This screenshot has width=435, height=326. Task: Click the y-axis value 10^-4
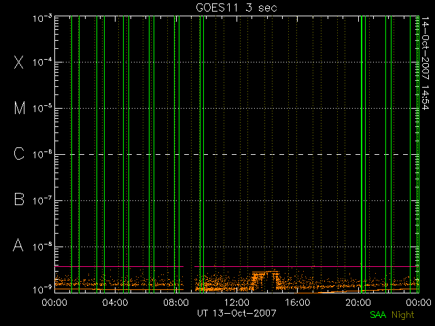point(42,62)
